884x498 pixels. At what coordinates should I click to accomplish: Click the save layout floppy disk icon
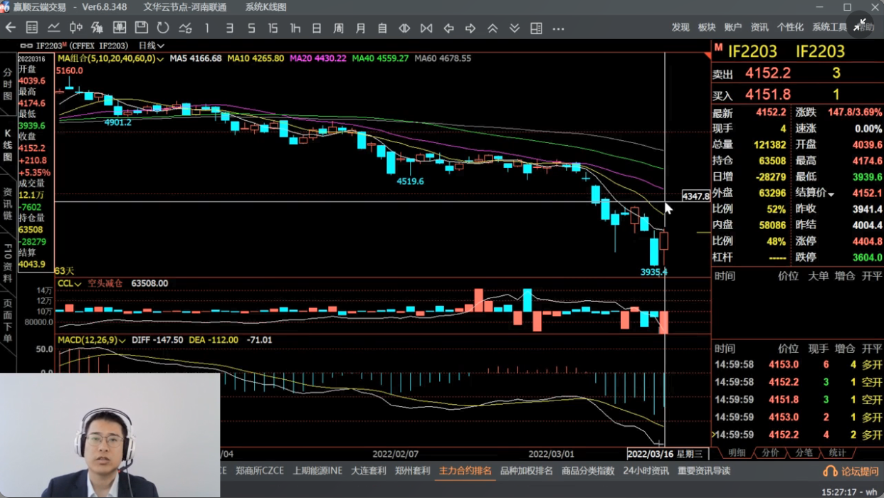[x=141, y=28]
